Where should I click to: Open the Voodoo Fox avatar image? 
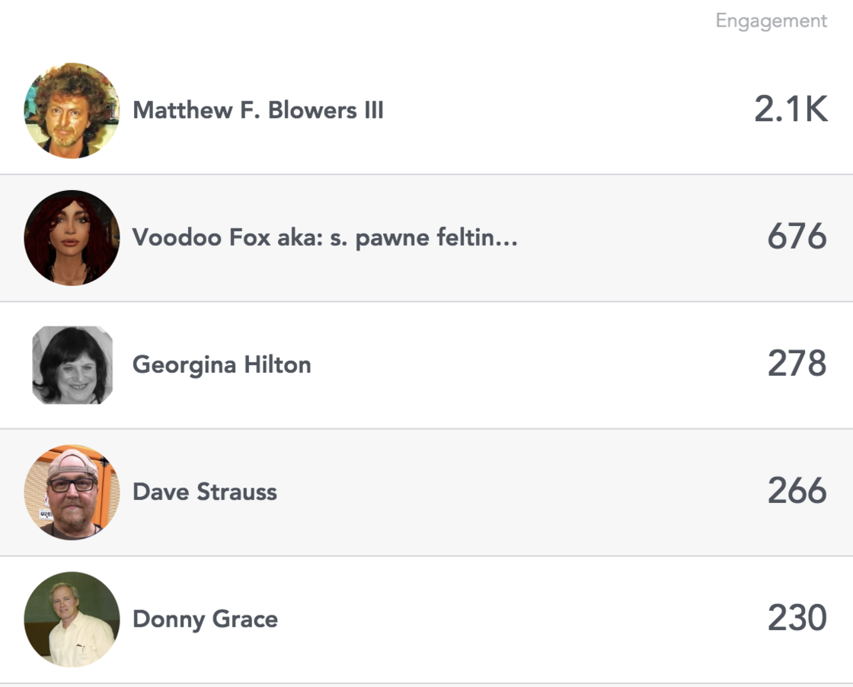tap(72, 238)
